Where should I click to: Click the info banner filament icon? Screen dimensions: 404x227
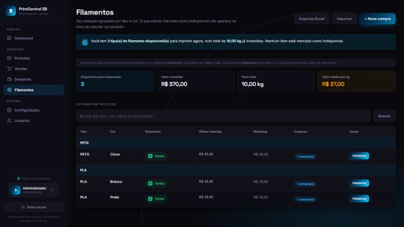tap(84, 42)
